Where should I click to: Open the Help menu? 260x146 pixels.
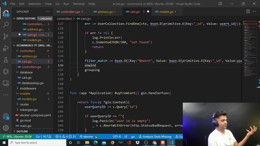tap(91, 4)
